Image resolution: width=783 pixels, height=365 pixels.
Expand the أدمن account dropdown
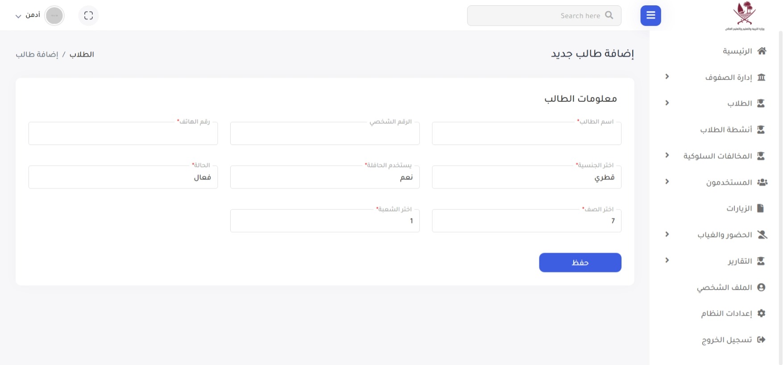tap(18, 16)
